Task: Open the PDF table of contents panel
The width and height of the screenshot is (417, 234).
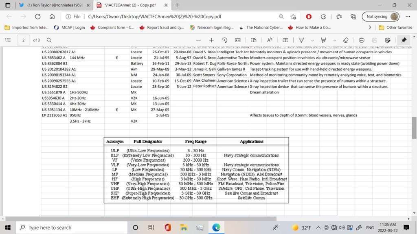Action: (8, 40)
